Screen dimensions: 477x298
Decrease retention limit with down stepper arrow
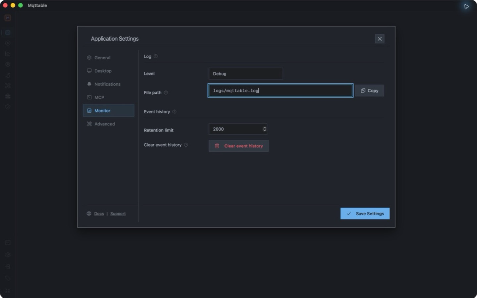click(x=264, y=130)
